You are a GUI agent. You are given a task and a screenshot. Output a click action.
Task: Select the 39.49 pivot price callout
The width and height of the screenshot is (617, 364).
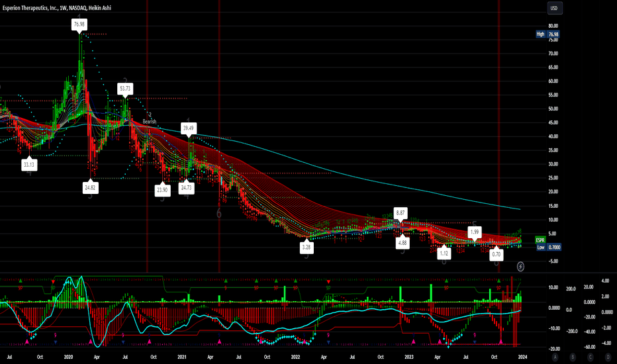tap(189, 128)
